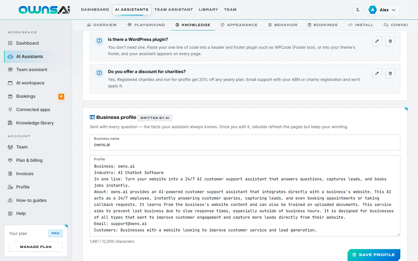Viewport: 418px width, 261px height.
Task: Switch to the Playground tab
Action: (146, 25)
